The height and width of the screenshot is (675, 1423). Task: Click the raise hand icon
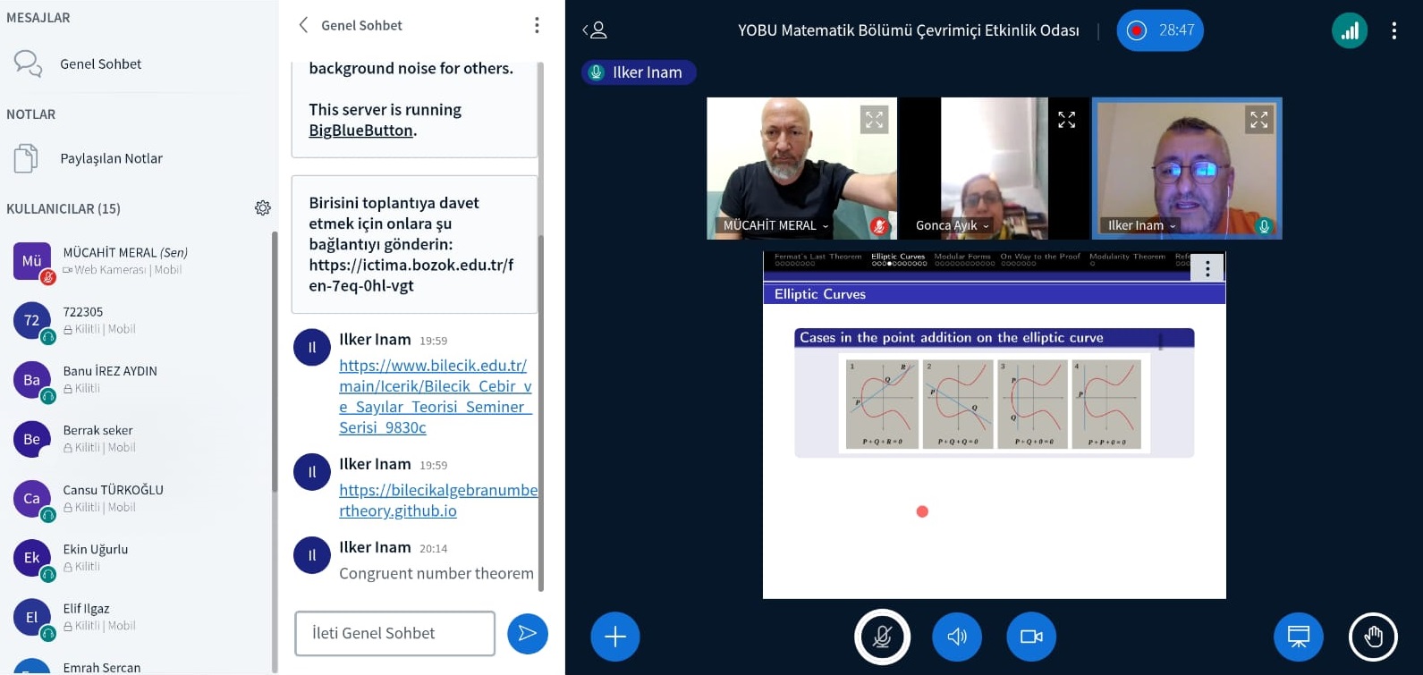[x=1373, y=637]
